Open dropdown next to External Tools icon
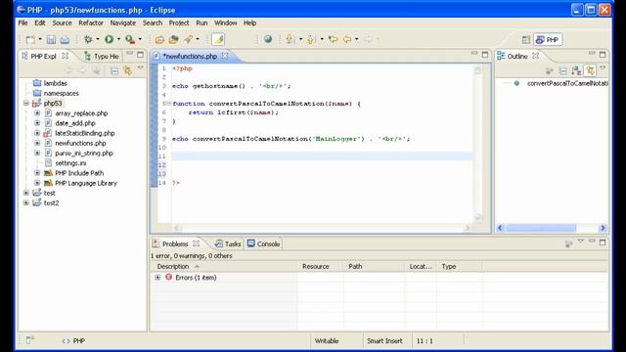 pyautogui.click(x=140, y=39)
